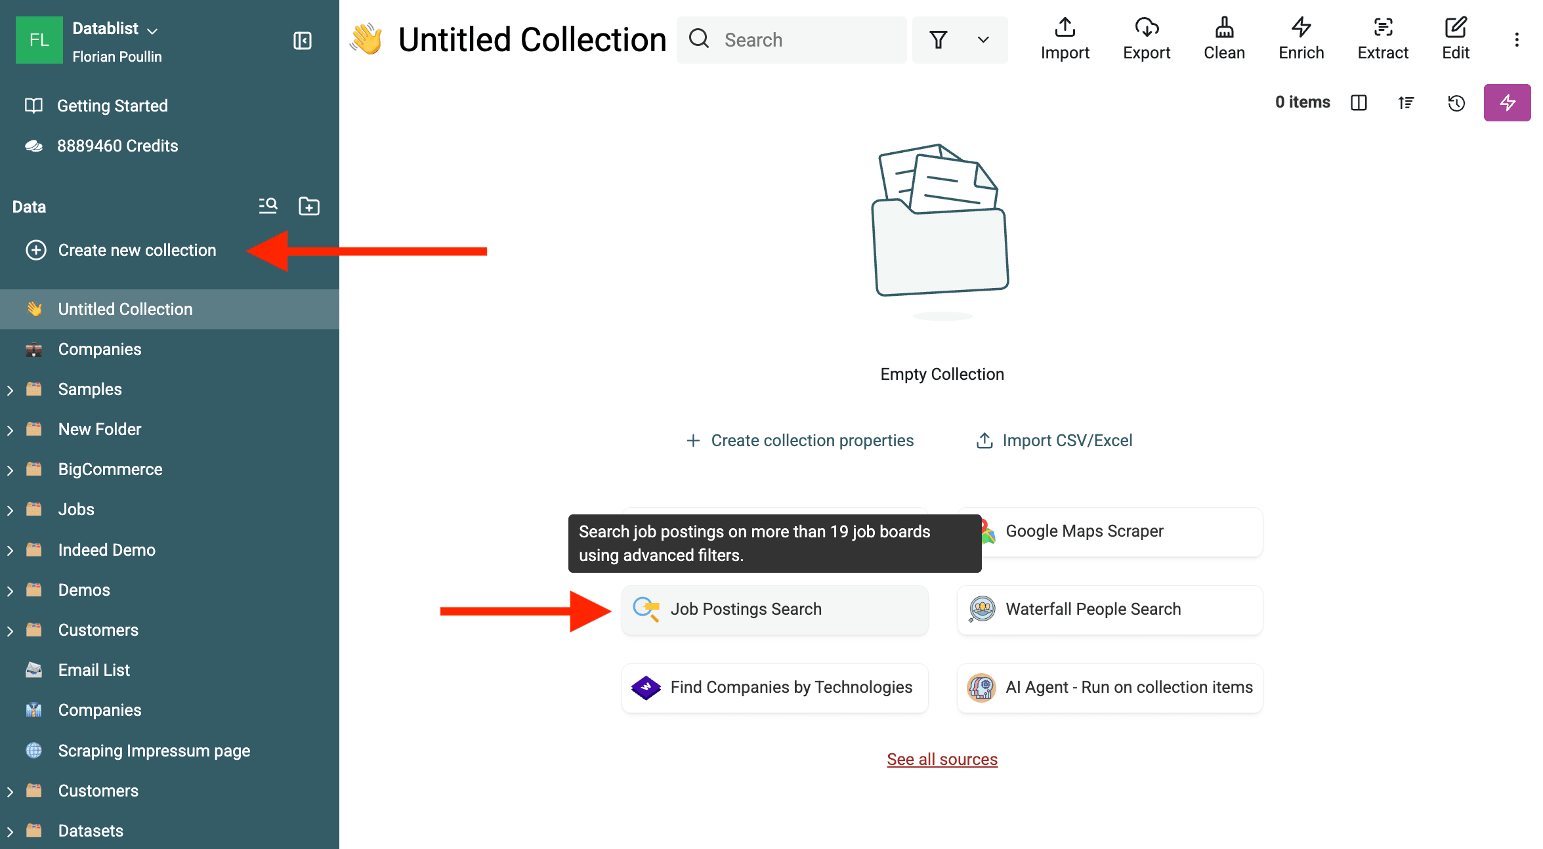Viewport: 1543px width, 849px height.
Task: Click the filter funnel icon
Action: point(939,40)
